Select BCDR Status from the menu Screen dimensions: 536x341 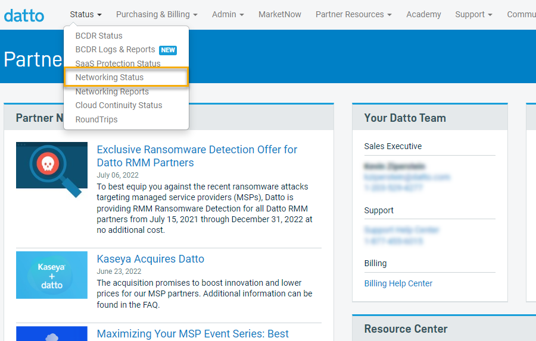coord(99,36)
